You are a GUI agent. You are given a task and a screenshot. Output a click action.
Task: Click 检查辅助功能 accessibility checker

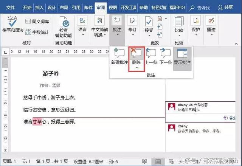point(64,27)
